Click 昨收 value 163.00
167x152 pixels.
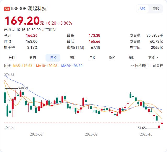click(32, 41)
